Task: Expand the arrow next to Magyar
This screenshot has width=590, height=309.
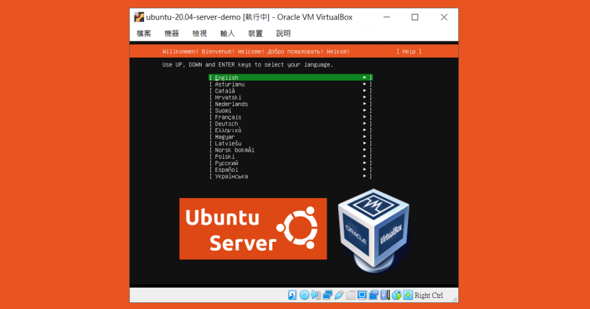Action: 364,137
